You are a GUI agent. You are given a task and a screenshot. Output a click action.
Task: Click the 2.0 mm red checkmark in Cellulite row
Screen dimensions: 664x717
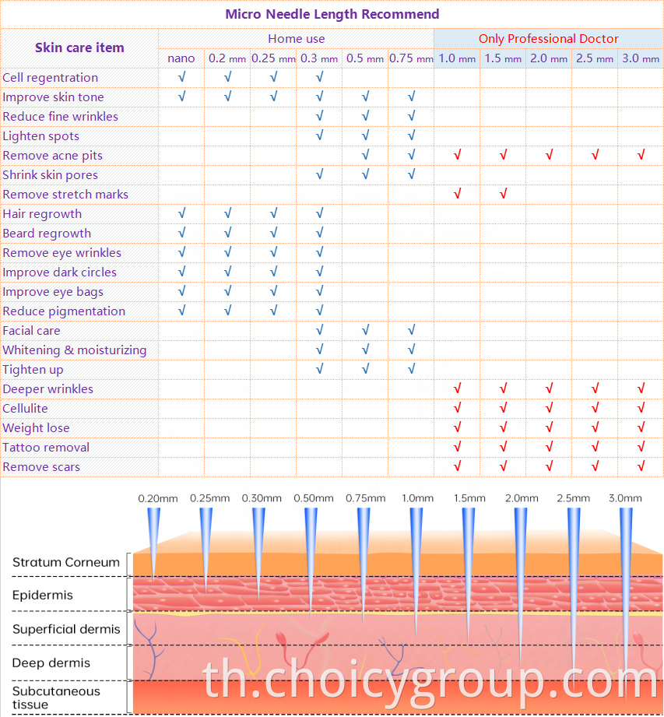[x=549, y=407]
